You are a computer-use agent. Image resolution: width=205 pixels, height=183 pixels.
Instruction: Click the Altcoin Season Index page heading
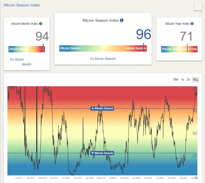[x=22, y=5]
